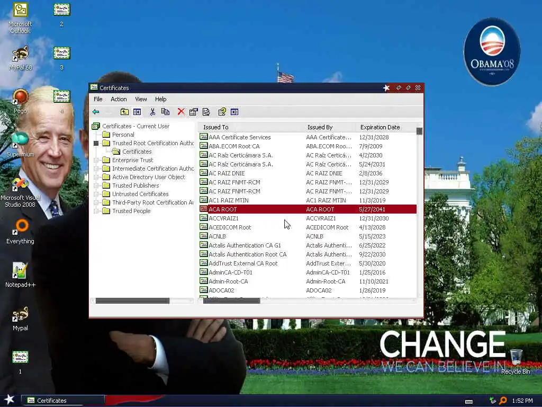Select ACCVRAIZ1 certificate row

point(308,218)
